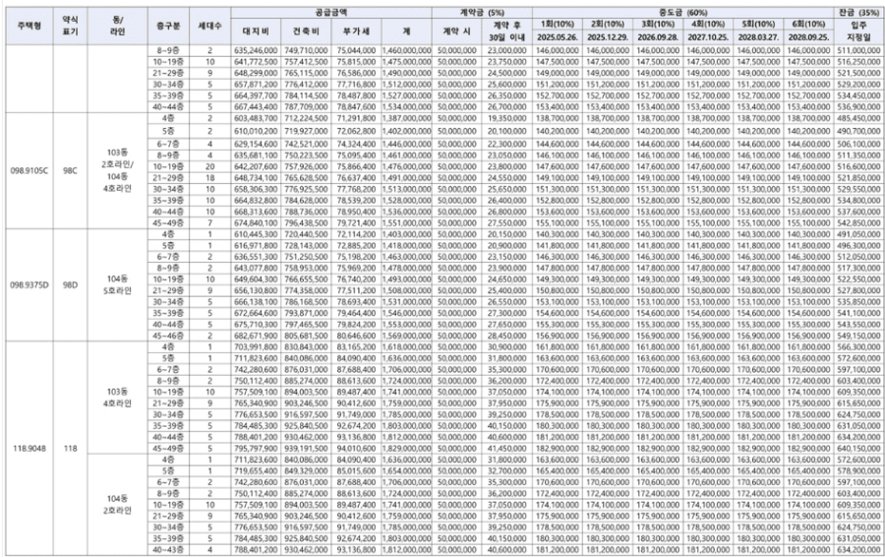Click the total 1,829,000,000
The height and width of the screenshot is (557, 885).
(406, 449)
